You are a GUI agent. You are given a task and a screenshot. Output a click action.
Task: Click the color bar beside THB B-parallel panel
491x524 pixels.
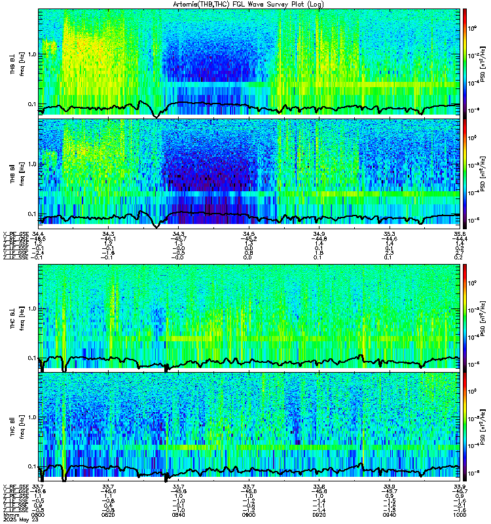coord(465,174)
